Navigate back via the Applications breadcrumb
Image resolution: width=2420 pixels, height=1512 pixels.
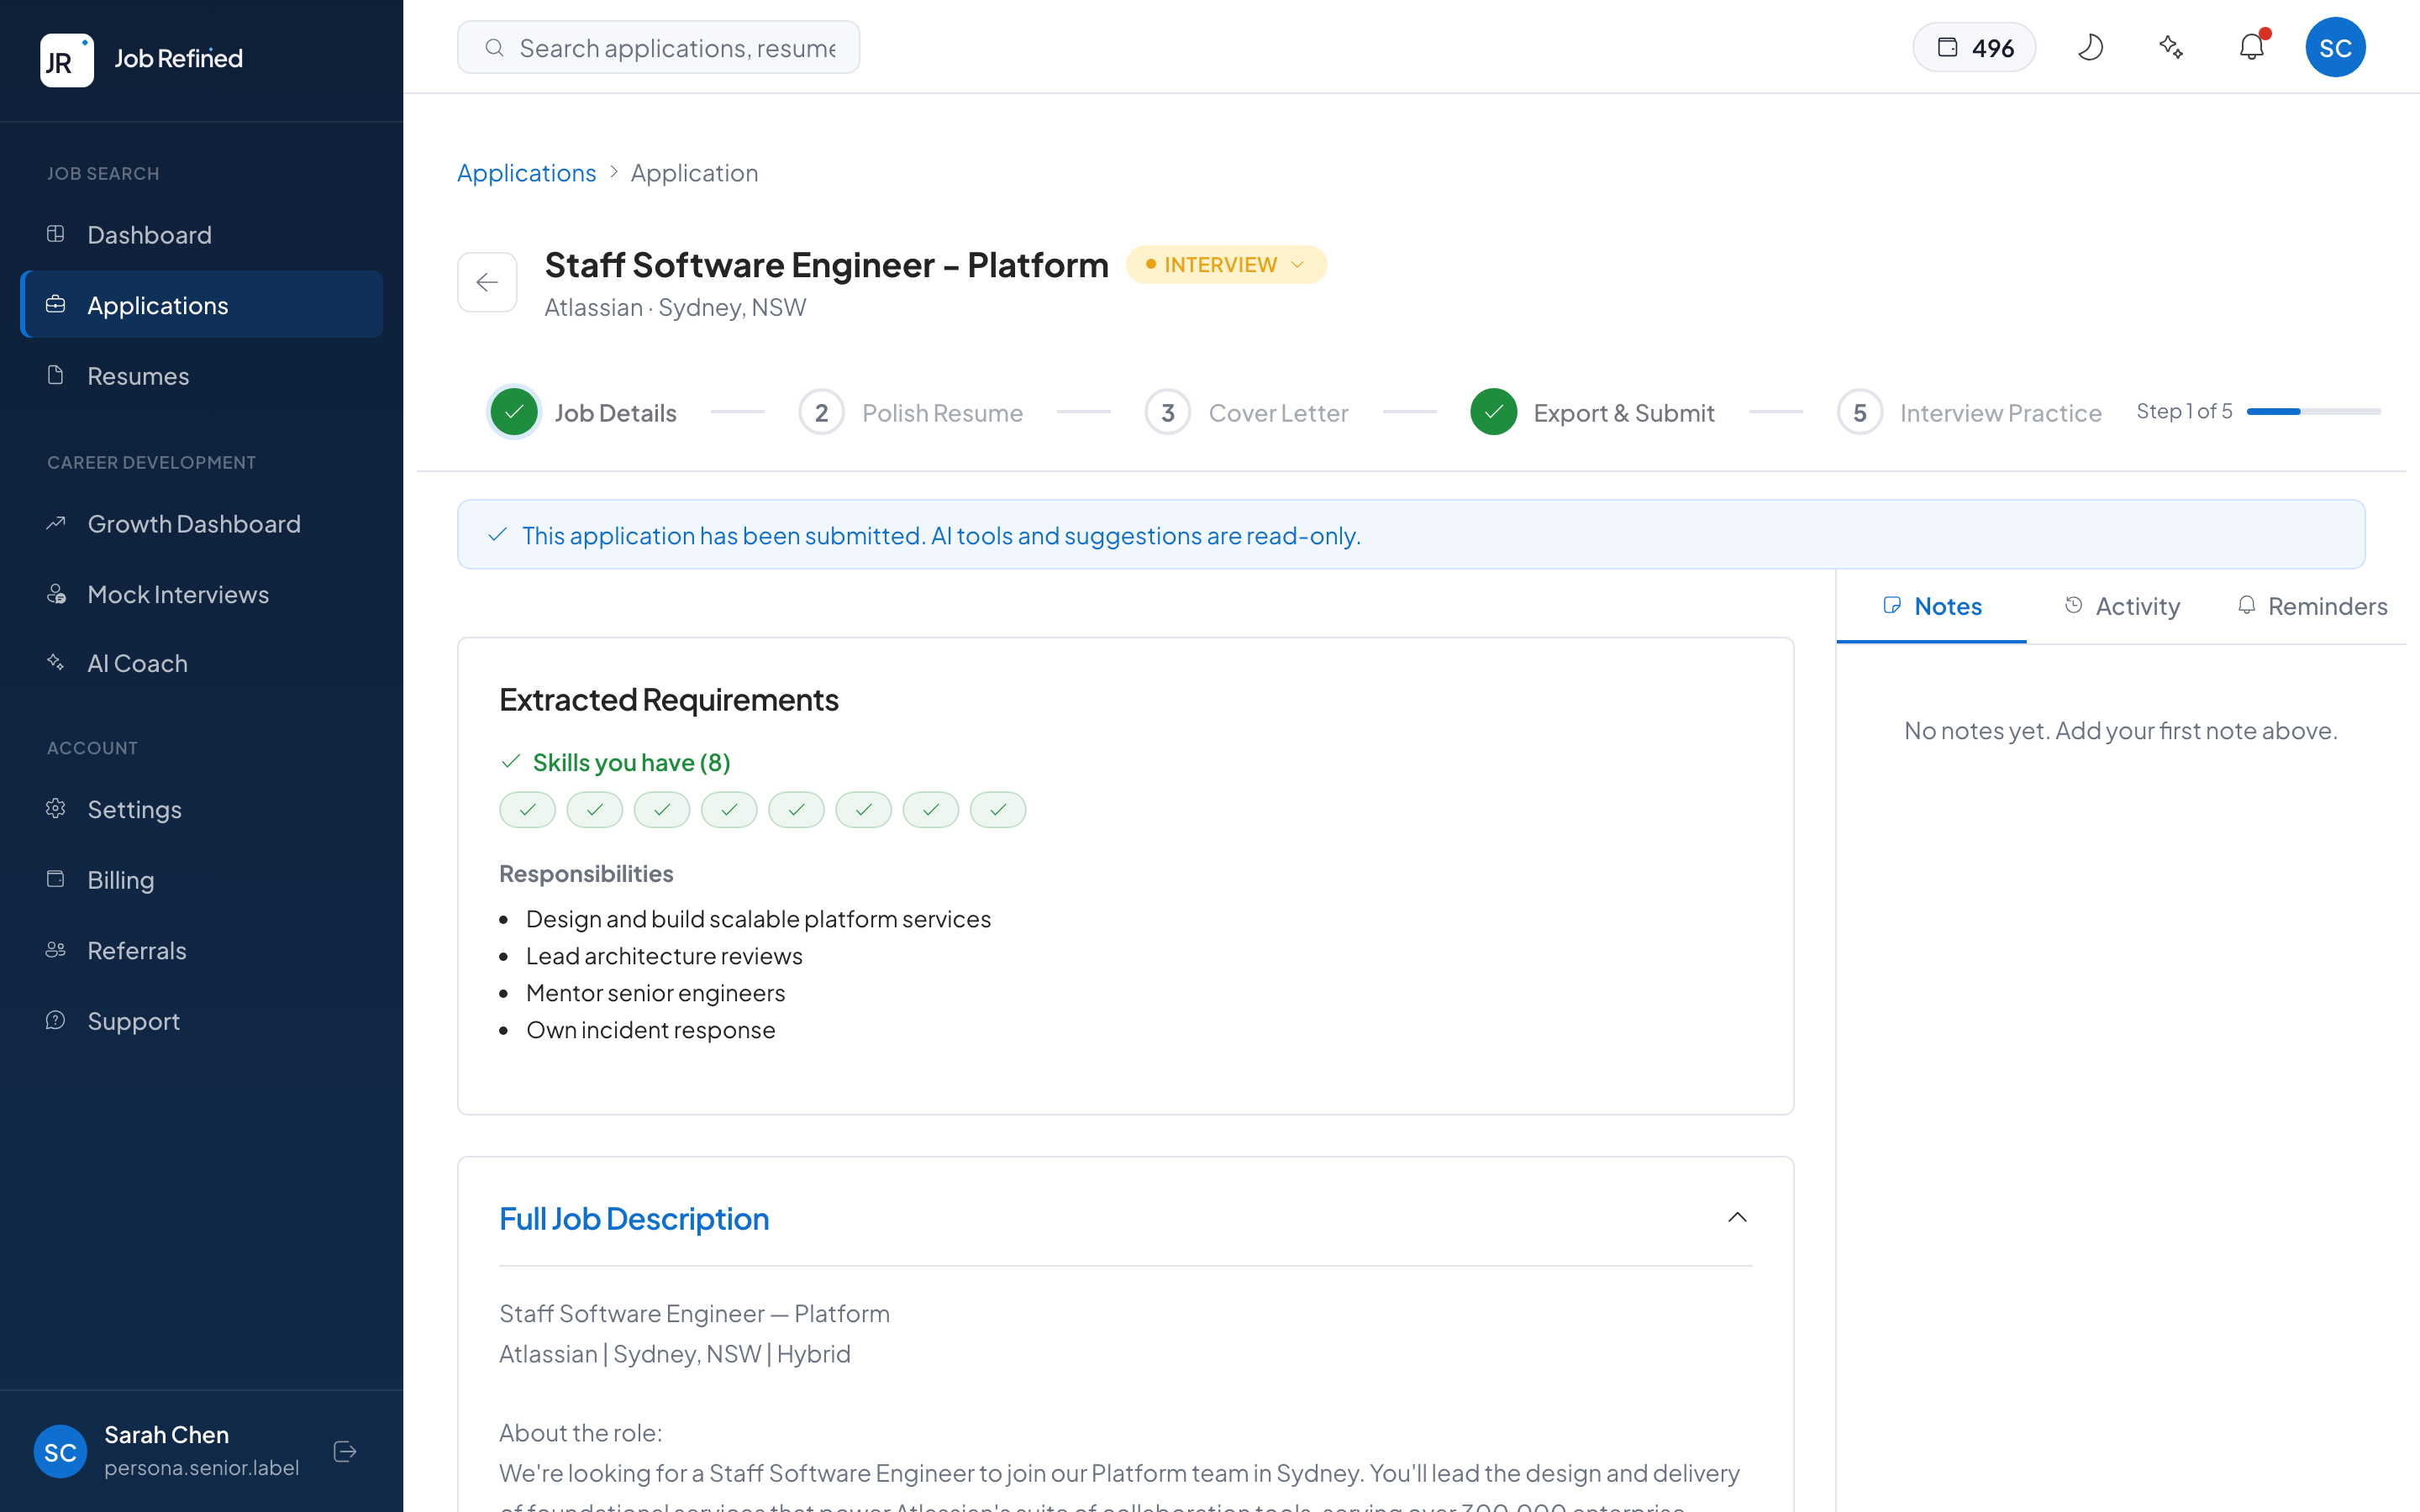click(527, 172)
